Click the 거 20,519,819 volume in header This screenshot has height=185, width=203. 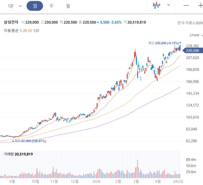pyautogui.click(x=135, y=22)
